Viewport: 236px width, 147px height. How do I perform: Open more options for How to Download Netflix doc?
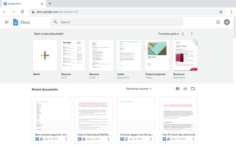[x=108, y=139]
